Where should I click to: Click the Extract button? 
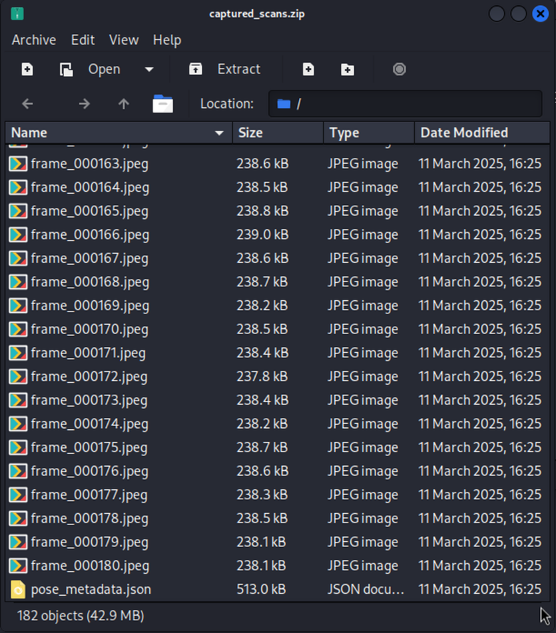tap(225, 69)
